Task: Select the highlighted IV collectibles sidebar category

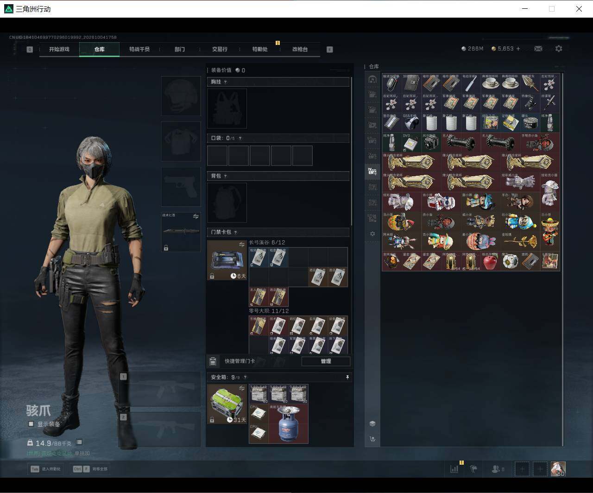Action: coord(372,171)
